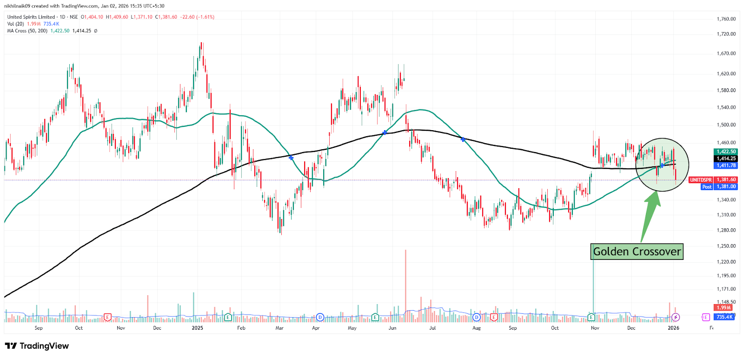Viewport: 744px width, 358px height.
Task: Click the green 1,422.50 MA value label
Action: [726, 152]
